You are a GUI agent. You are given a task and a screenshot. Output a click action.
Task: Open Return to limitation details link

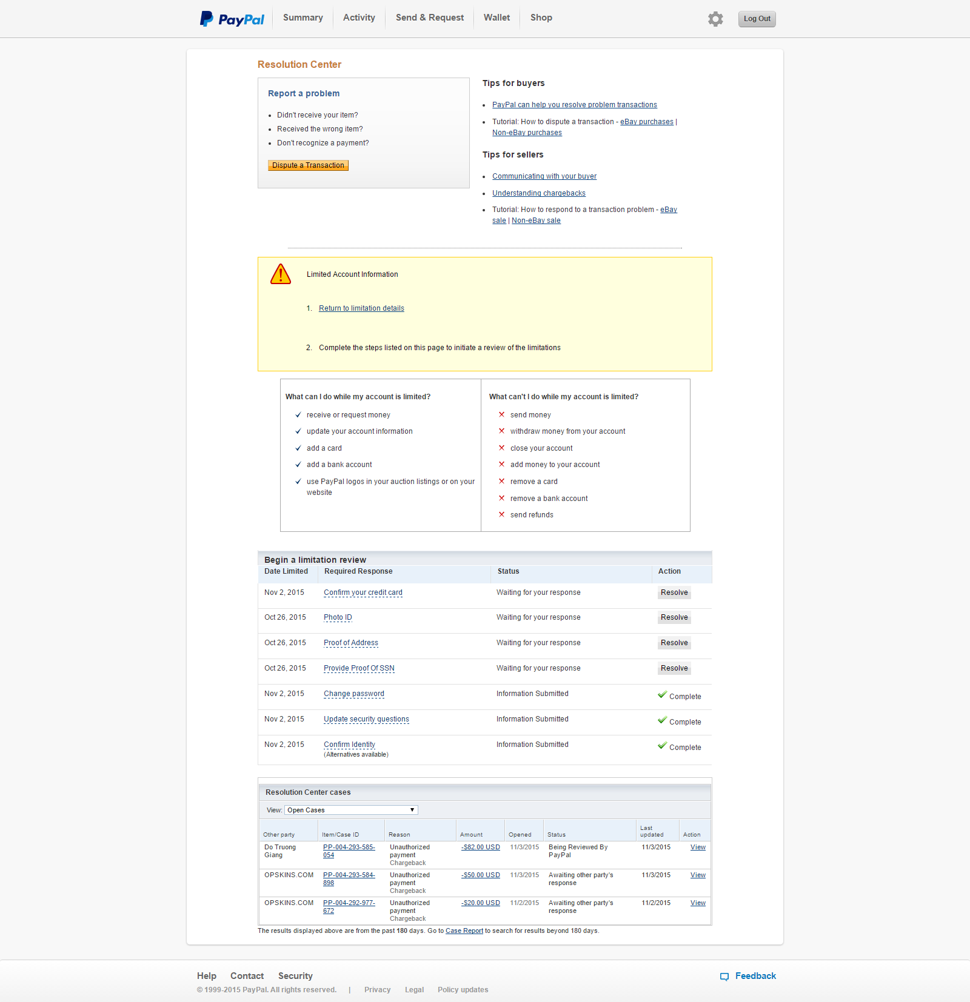pyautogui.click(x=361, y=308)
